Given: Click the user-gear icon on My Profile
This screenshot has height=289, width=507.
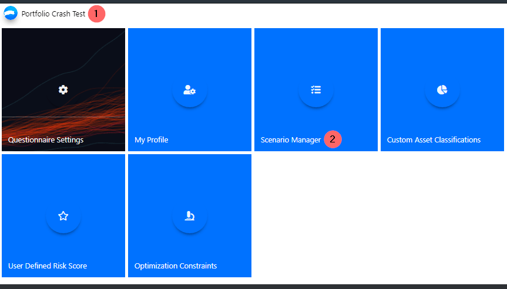Looking at the screenshot, I should pos(189,90).
